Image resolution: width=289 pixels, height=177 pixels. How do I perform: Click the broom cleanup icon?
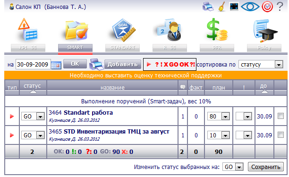click(222, 7)
